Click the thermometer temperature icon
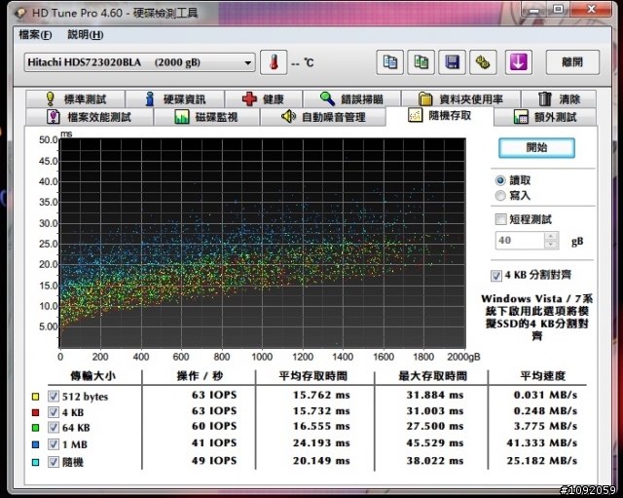 tap(274, 62)
